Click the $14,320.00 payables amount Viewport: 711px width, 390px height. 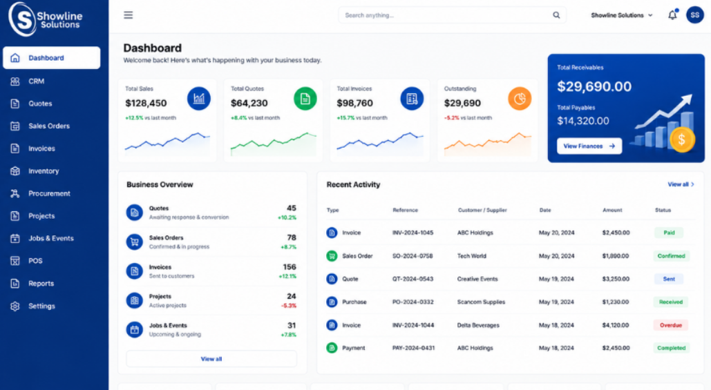pyautogui.click(x=583, y=121)
